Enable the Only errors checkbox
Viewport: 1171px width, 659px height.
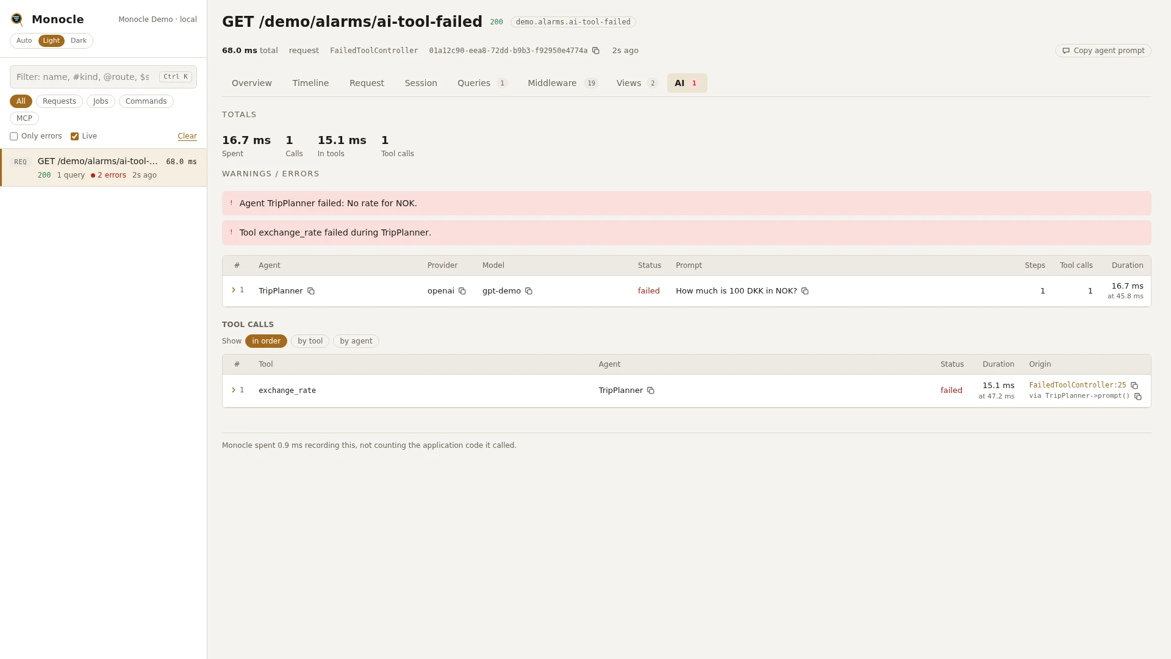click(x=13, y=137)
